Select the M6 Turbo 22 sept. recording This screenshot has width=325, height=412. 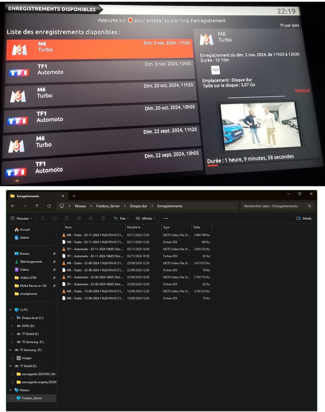coord(101,142)
